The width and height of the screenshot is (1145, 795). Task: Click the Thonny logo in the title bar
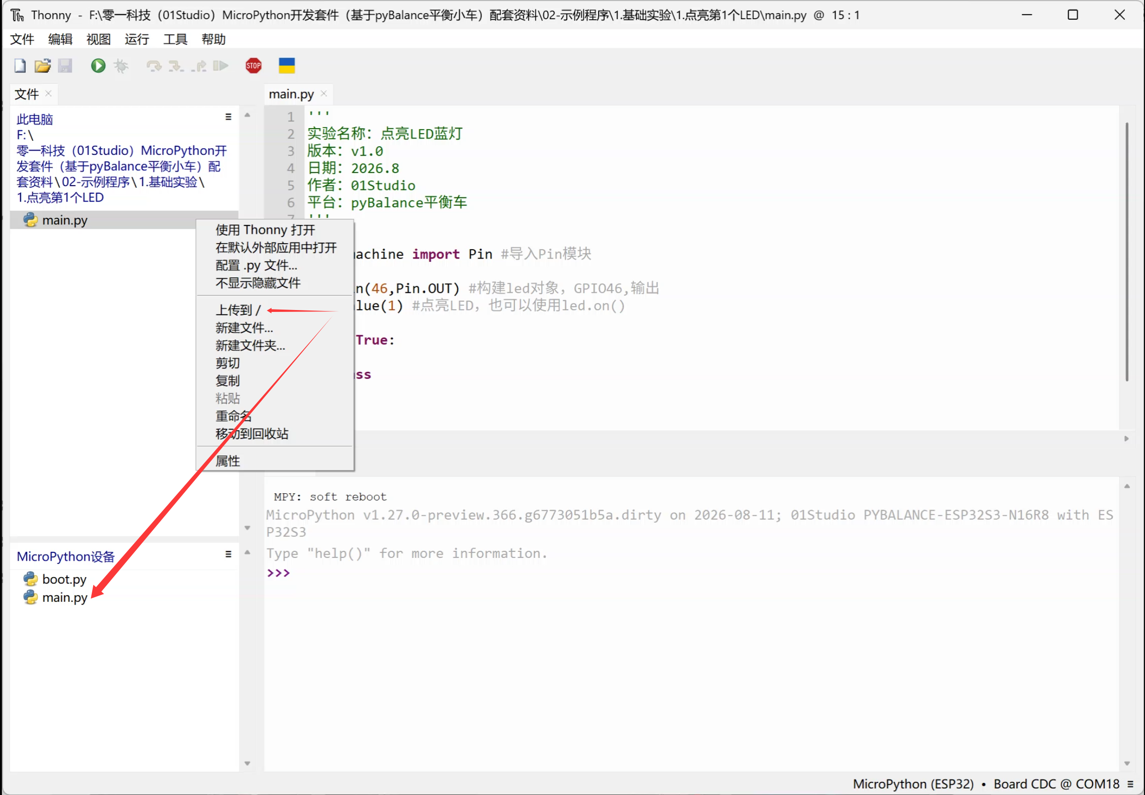click(17, 15)
